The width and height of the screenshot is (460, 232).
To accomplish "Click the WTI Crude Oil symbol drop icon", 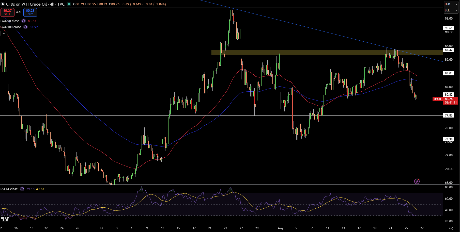I will pyautogui.click(x=3, y=4).
